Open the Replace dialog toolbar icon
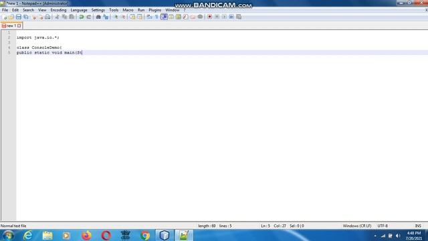This screenshot has width=428, height=241. [106, 17]
